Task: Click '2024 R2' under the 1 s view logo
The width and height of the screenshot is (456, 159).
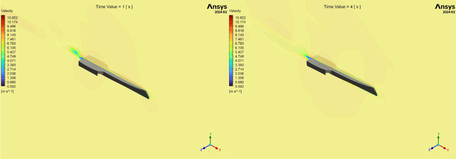Action: click(221, 12)
